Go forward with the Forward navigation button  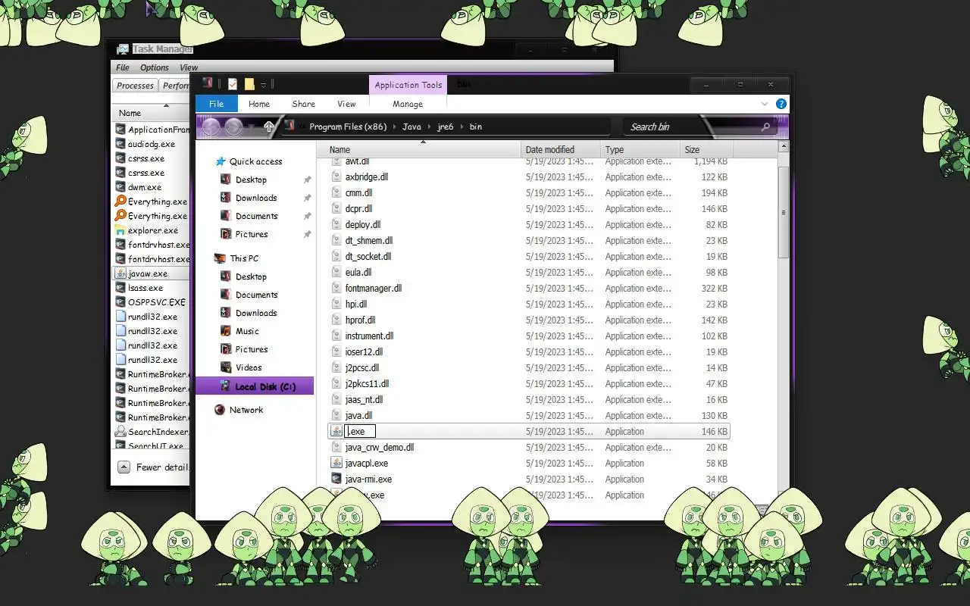(233, 127)
